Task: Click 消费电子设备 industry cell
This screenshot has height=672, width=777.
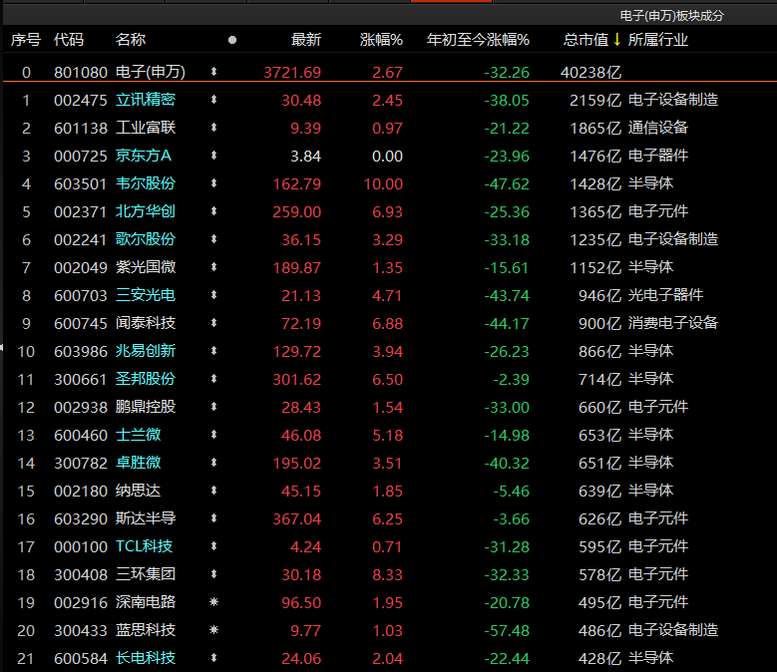Action: (x=673, y=323)
